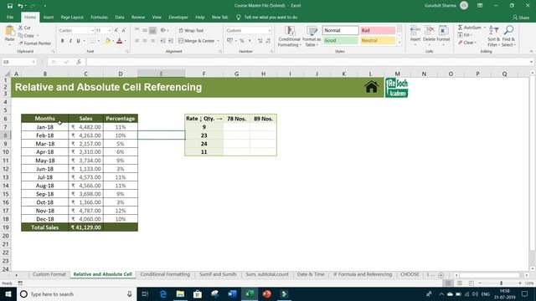The height and width of the screenshot is (301, 536).
Task: Select column E header
Action: [x=162, y=74]
